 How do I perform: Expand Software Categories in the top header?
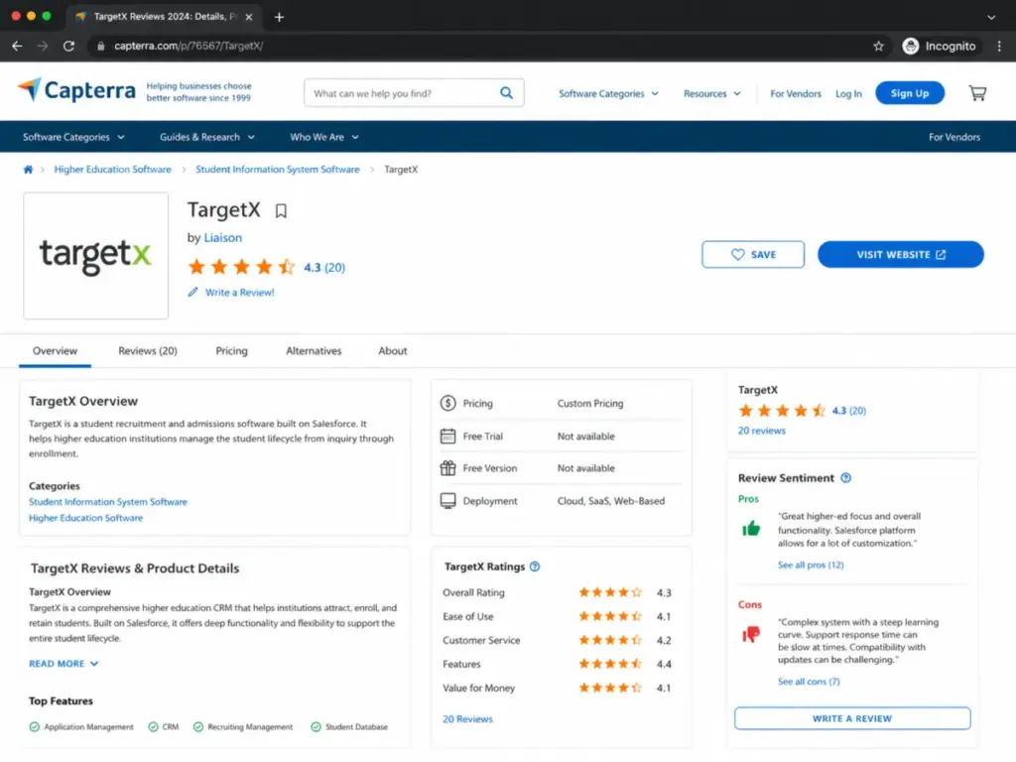(x=608, y=93)
